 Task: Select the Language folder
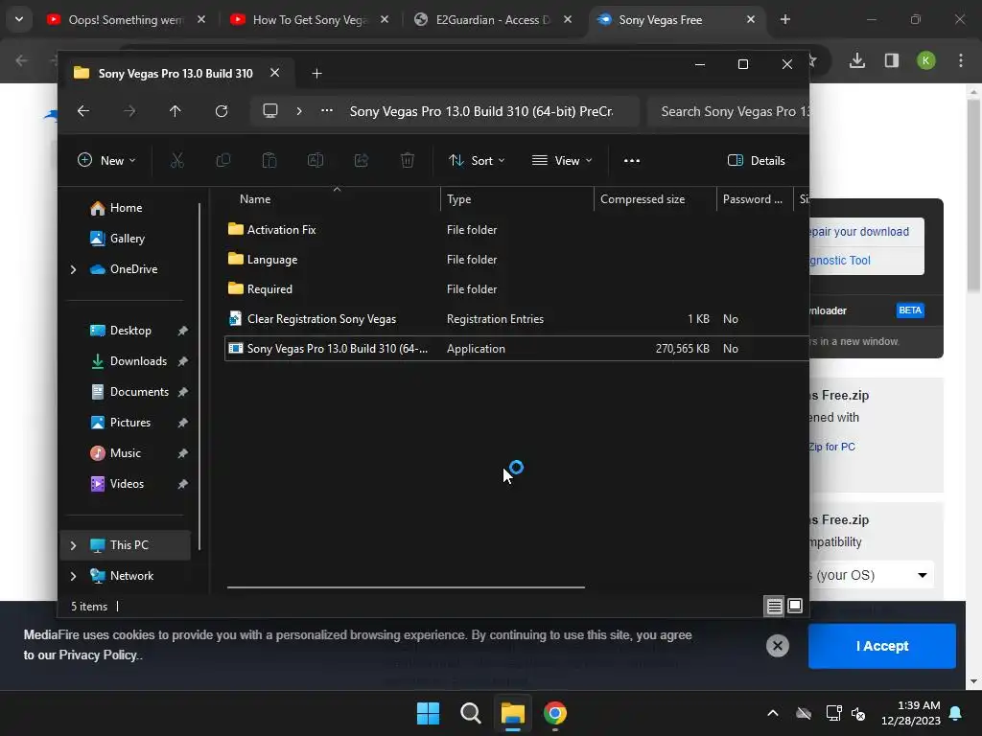click(271, 260)
